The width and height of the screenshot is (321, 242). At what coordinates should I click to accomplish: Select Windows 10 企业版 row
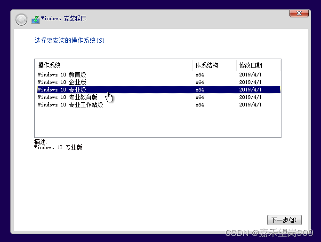(x=159, y=82)
